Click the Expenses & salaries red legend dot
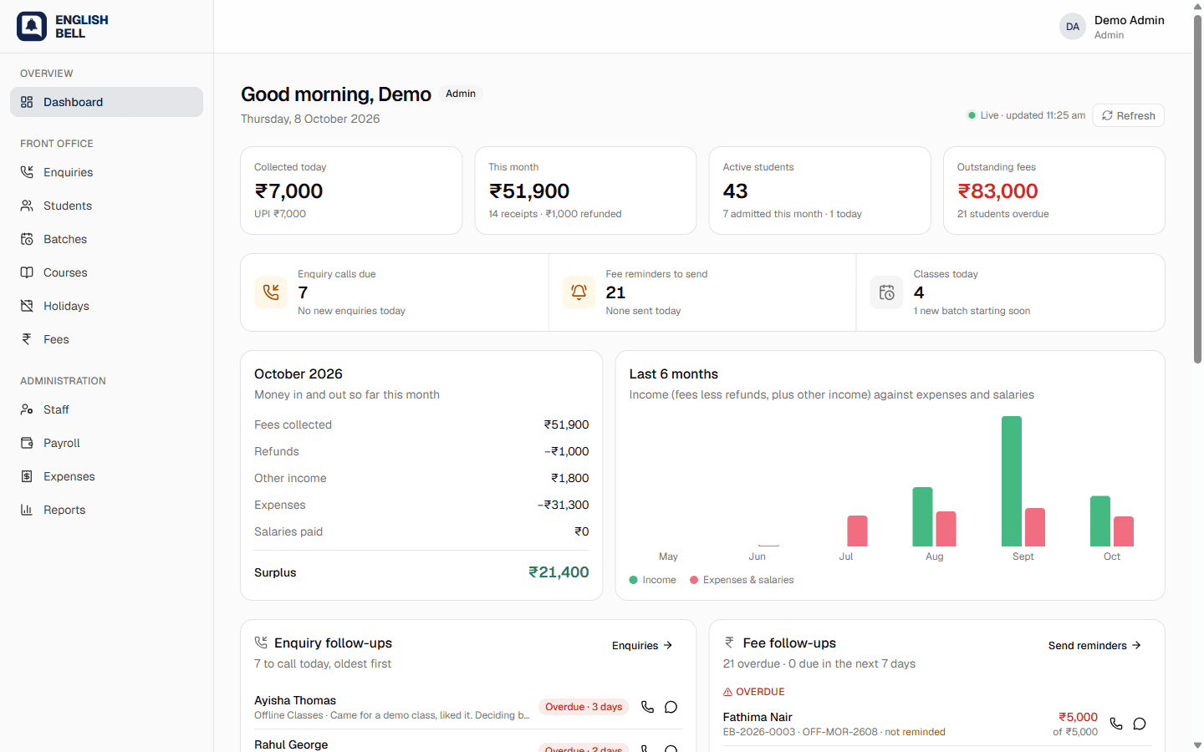 pos(694,580)
